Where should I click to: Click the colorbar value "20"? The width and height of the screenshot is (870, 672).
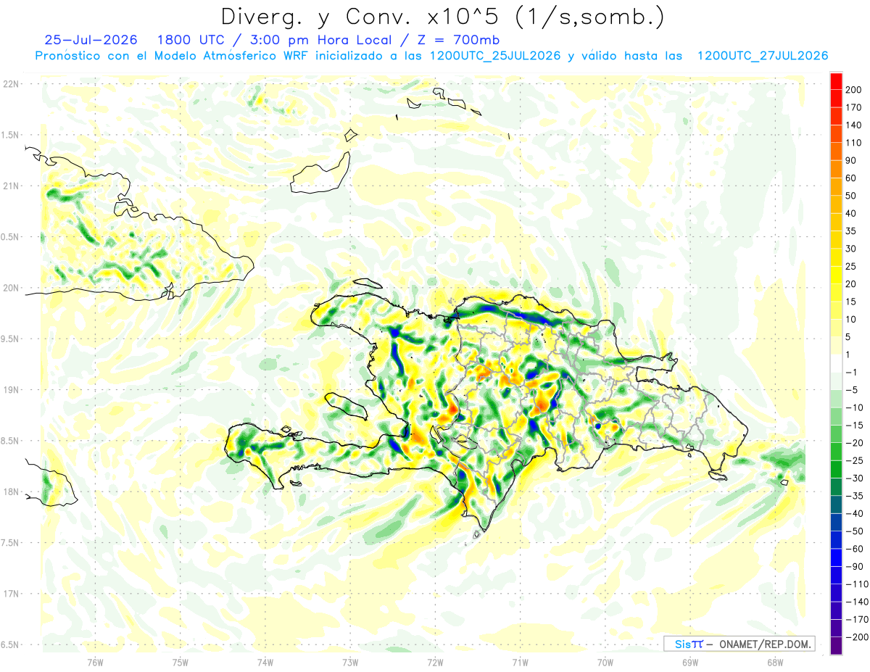[851, 284]
